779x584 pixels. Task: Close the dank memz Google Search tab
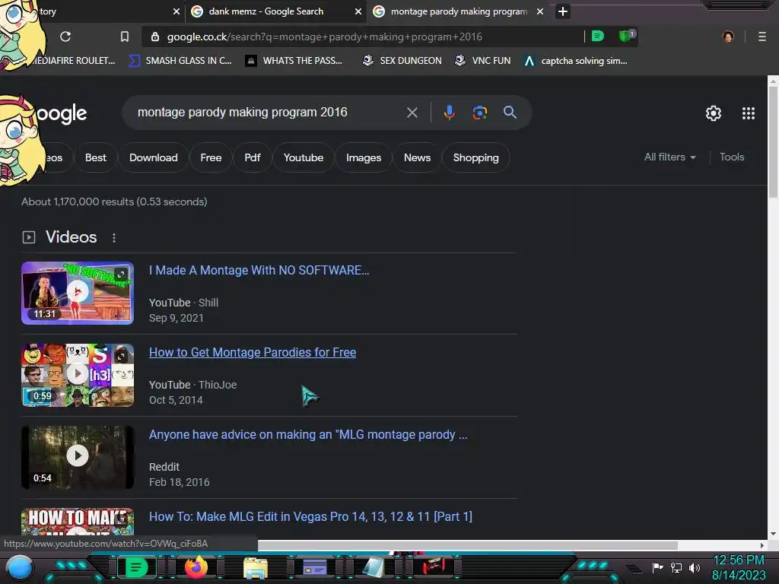[x=358, y=11]
